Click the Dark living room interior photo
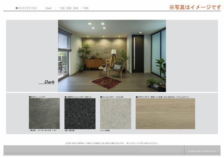Screen dimensions: 224x158 coord(112,56)
